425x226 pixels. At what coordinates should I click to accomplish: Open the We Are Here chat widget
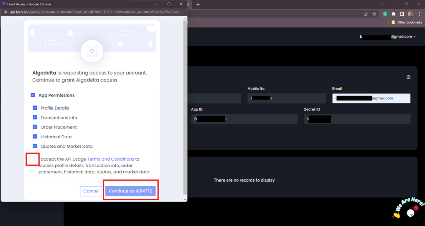(410, 213)
